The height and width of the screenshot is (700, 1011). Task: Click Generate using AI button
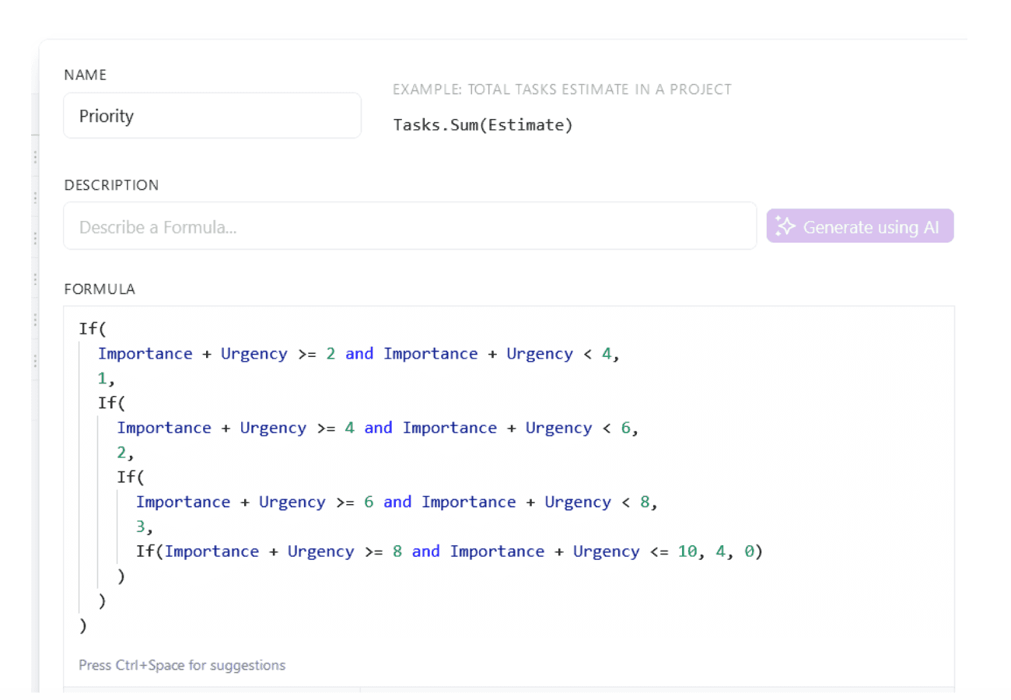coord(860,226)
